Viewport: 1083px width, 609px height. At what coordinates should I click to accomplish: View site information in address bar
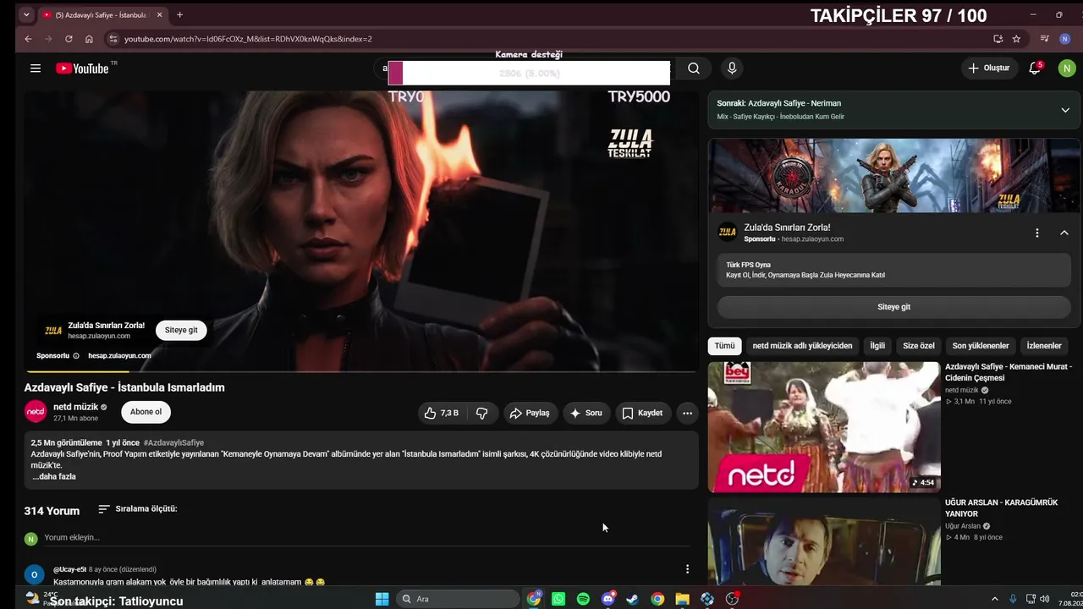point(113,39)
